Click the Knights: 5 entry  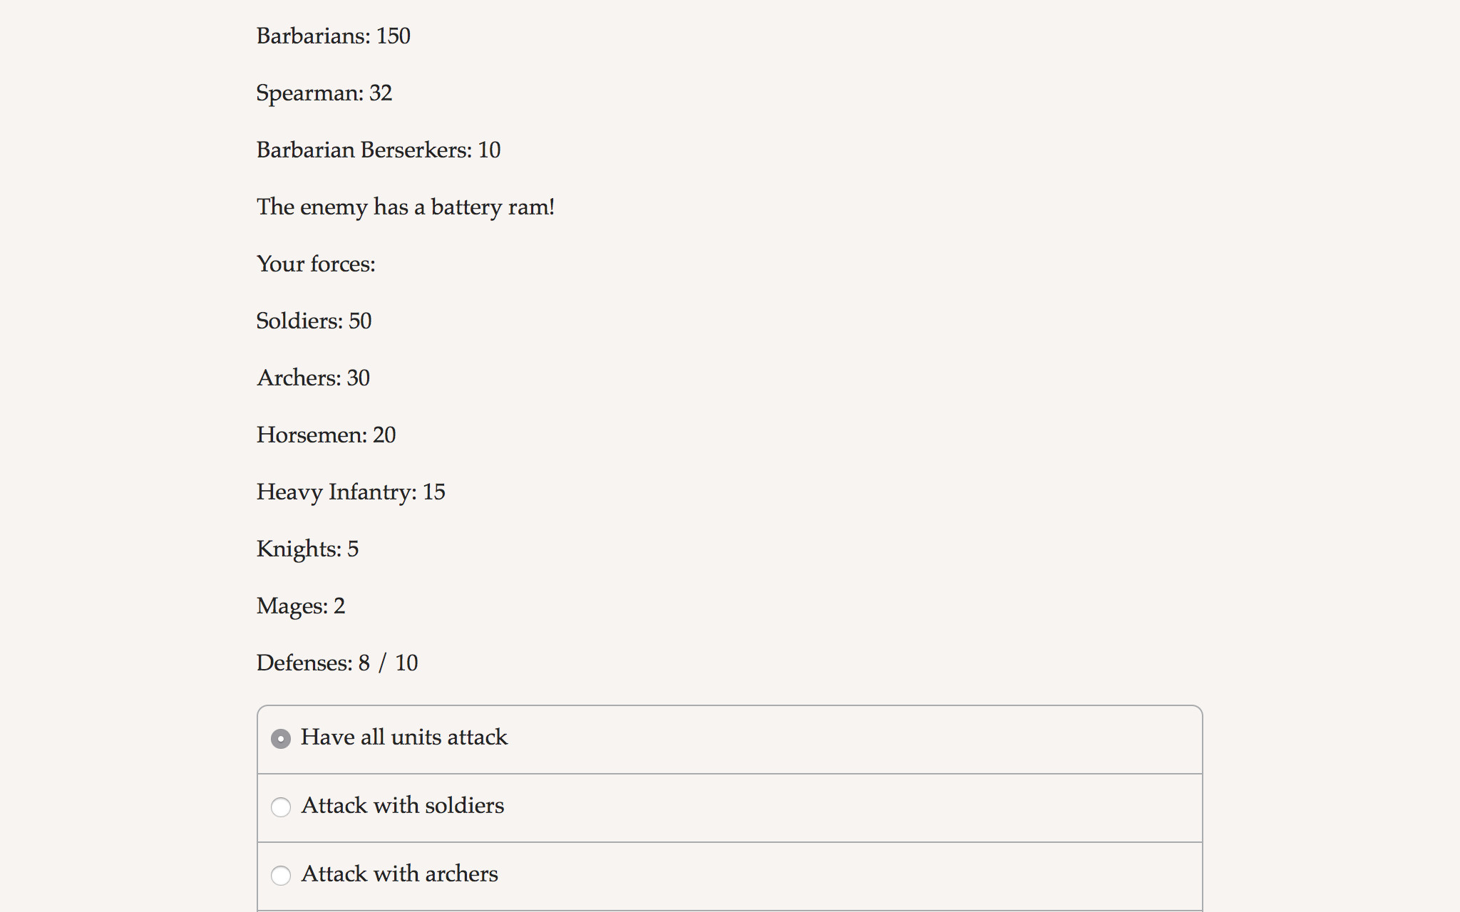coord(307,549)
